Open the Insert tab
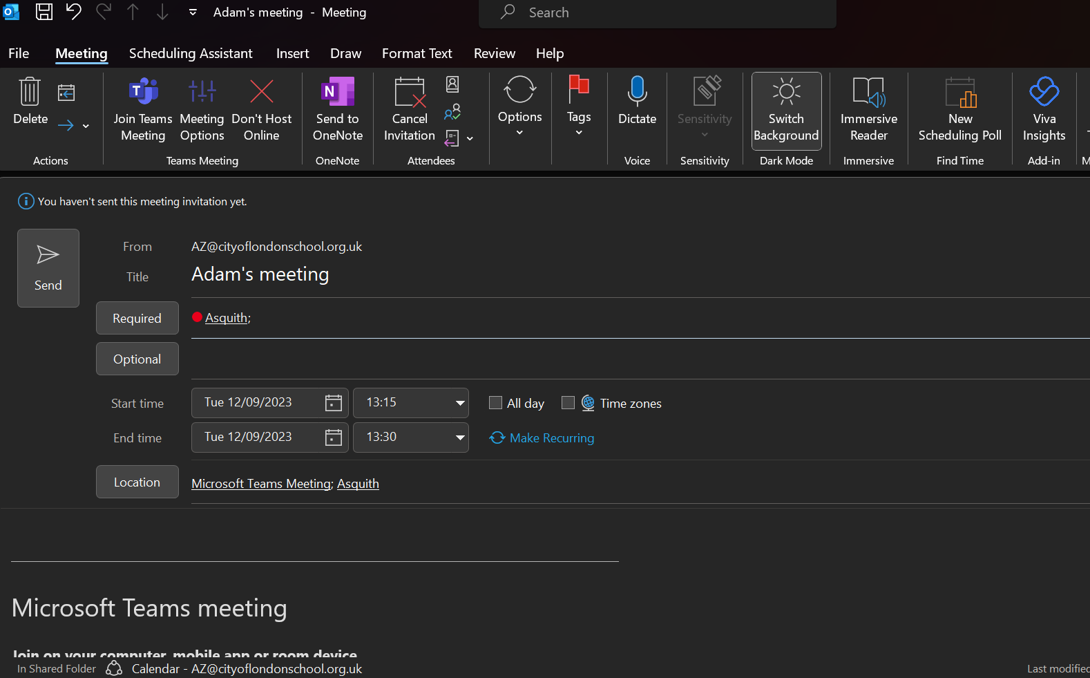Image resolution: width=1090 pixels, height=678 pixels. click(x=293, y=53)
